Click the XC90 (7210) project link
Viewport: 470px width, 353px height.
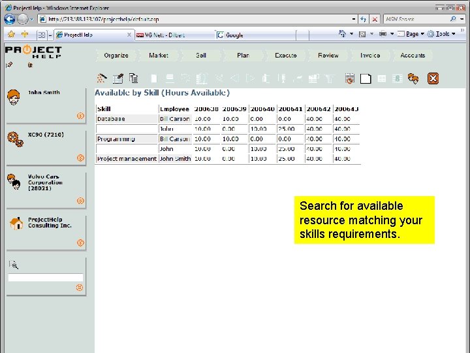pyautogui.click(x=46, y=135)
